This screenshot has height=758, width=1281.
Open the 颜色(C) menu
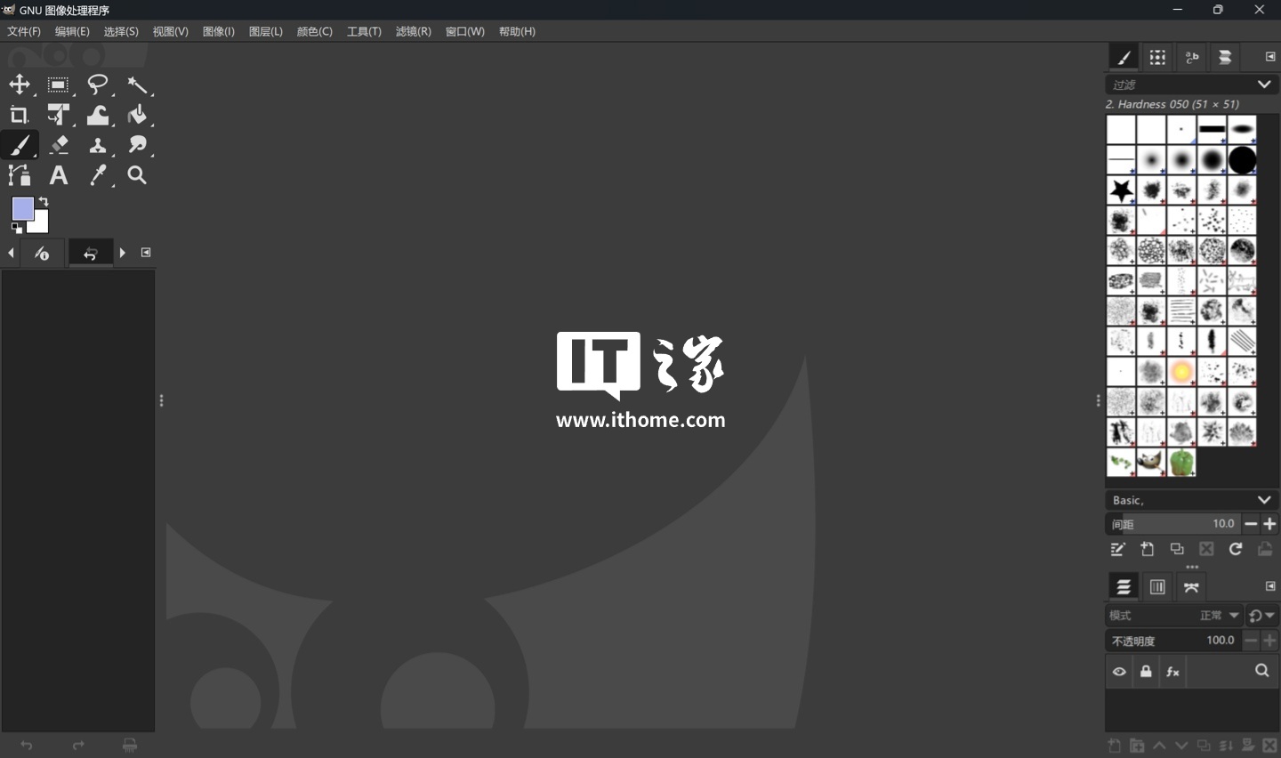tap(315, 31)
